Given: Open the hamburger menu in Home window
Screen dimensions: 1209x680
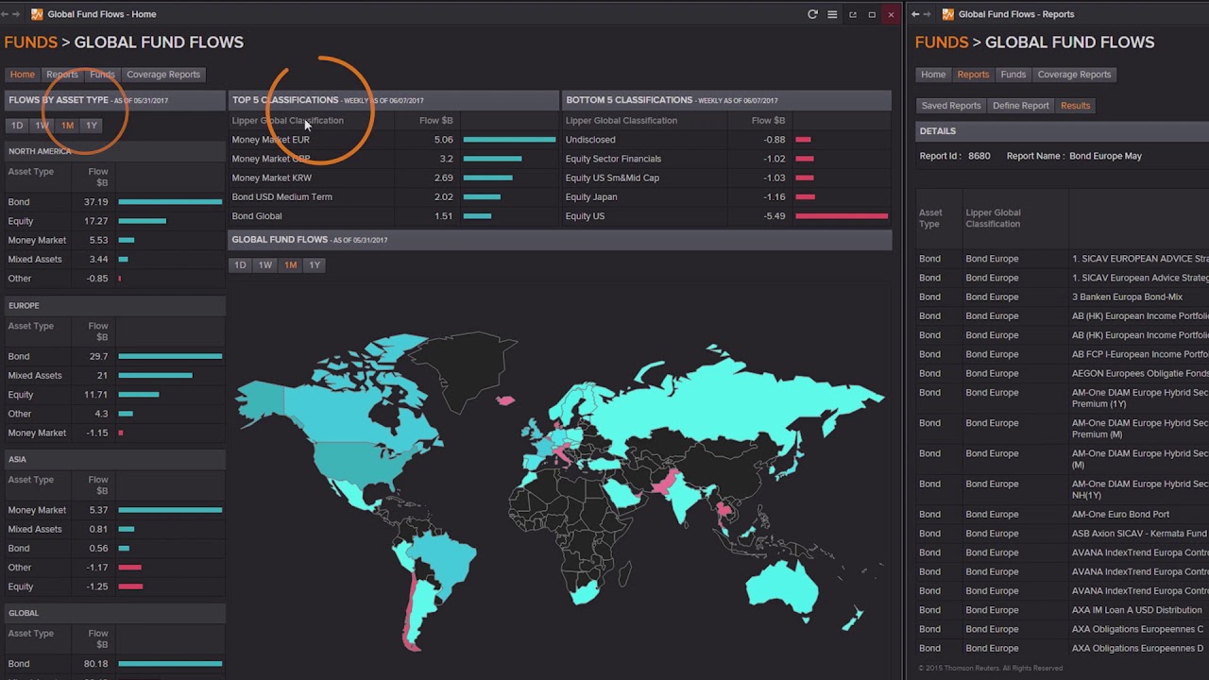Looking at the screenshot, I should [x=832, y=14].
